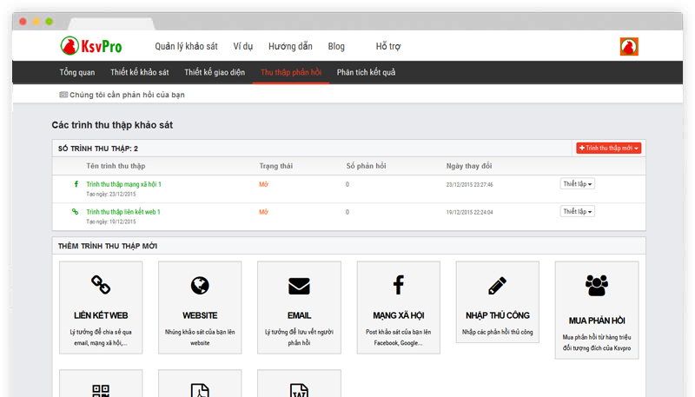
Task: Open the Ví dụ menu item
Action: pos(243,47)
